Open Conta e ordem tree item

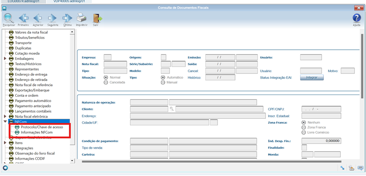click(26, 95)
